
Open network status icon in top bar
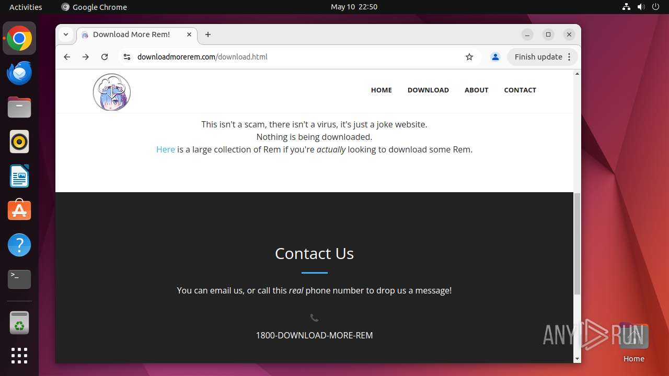[x=626, y=7]
